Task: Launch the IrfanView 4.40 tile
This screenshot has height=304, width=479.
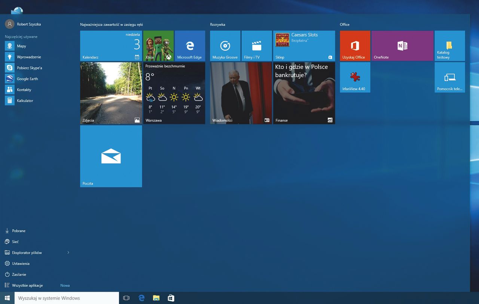Action: tap(355, 77)
